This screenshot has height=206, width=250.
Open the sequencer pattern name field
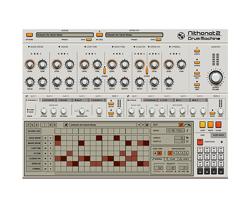[103, 125]
